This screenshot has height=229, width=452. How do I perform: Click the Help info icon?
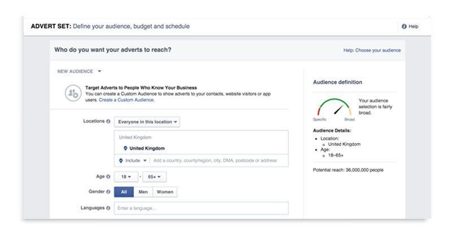(x=404, y=26)
